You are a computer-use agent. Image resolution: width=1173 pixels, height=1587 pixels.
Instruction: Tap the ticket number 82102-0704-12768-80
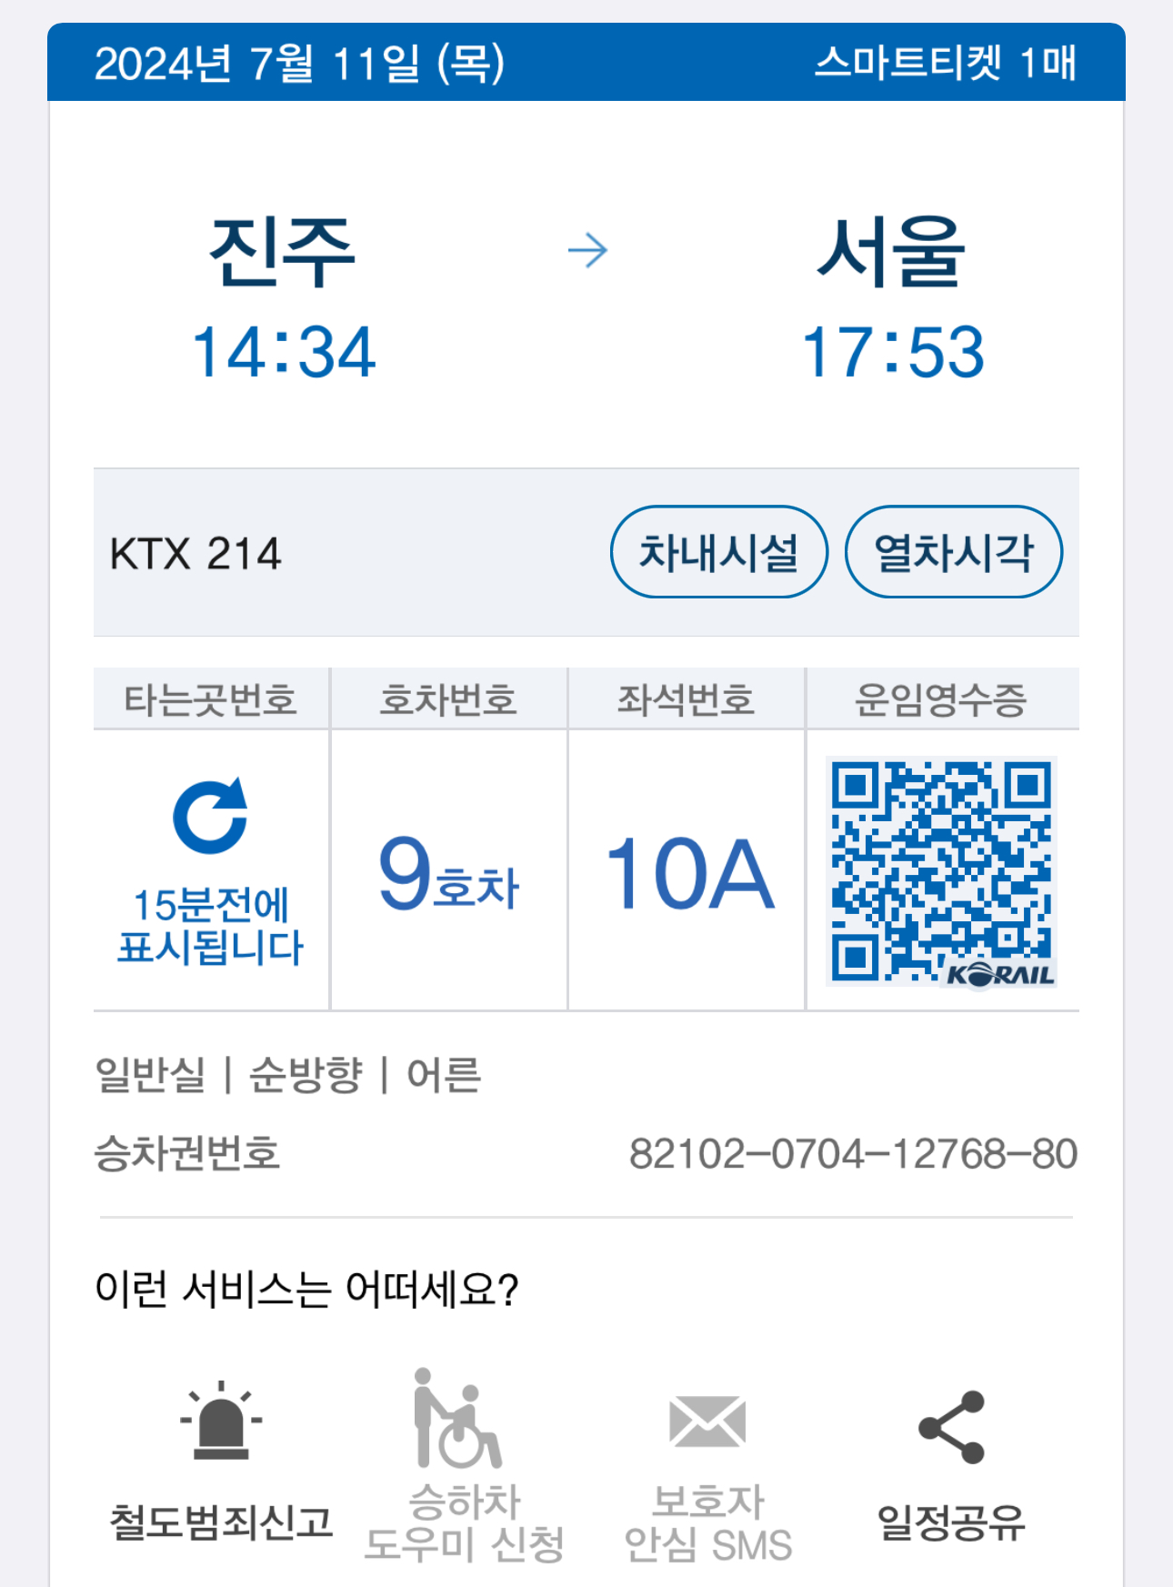click(x=853, y=1154)
